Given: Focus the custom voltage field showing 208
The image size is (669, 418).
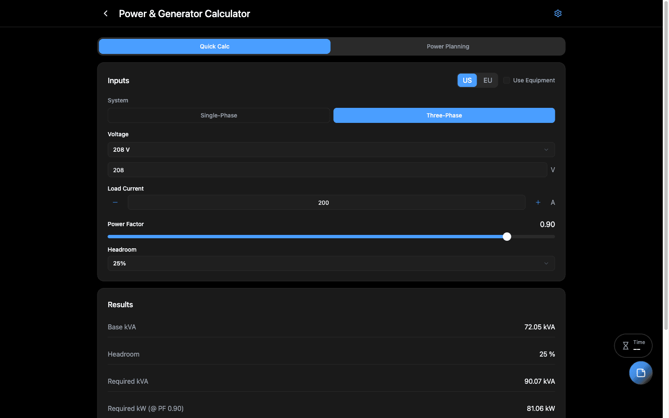Looking at the screenshot, I should coord(327,170).
